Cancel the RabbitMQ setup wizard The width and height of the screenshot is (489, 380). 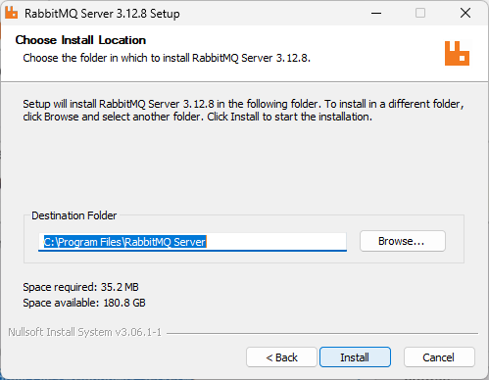pyautogui.click(x=439, y=357)
